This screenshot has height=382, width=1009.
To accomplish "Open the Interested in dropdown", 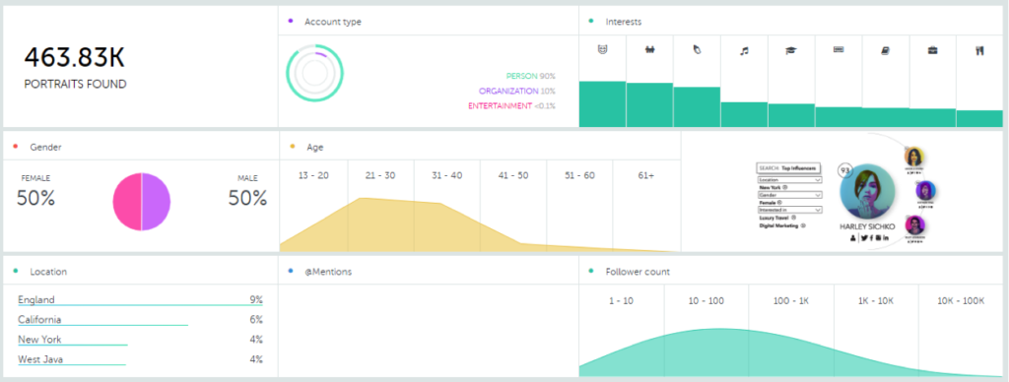I will (x=789, y=210).
